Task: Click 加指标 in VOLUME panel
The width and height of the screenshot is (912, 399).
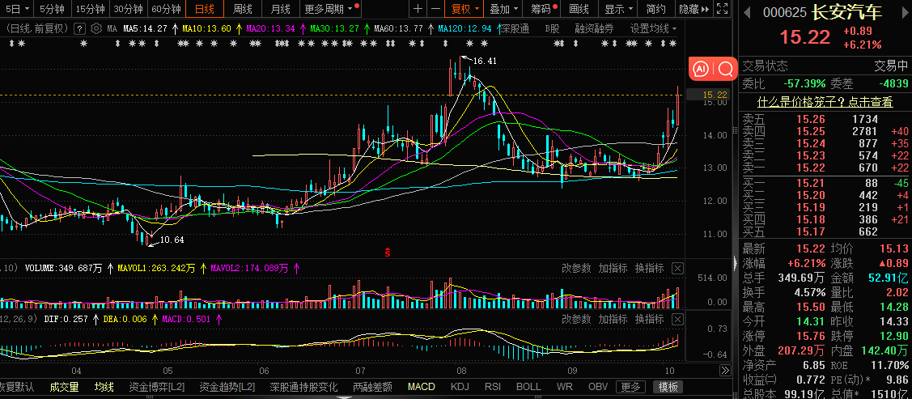Action: click(x=613, y=268)
